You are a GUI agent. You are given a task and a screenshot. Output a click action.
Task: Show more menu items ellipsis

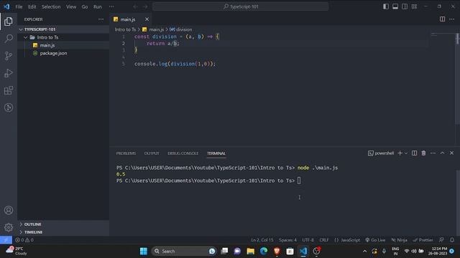click(111, 6)
